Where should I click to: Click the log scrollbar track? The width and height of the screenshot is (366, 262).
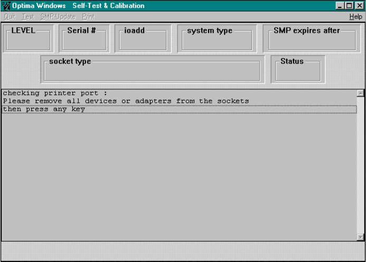click(360, 165)
